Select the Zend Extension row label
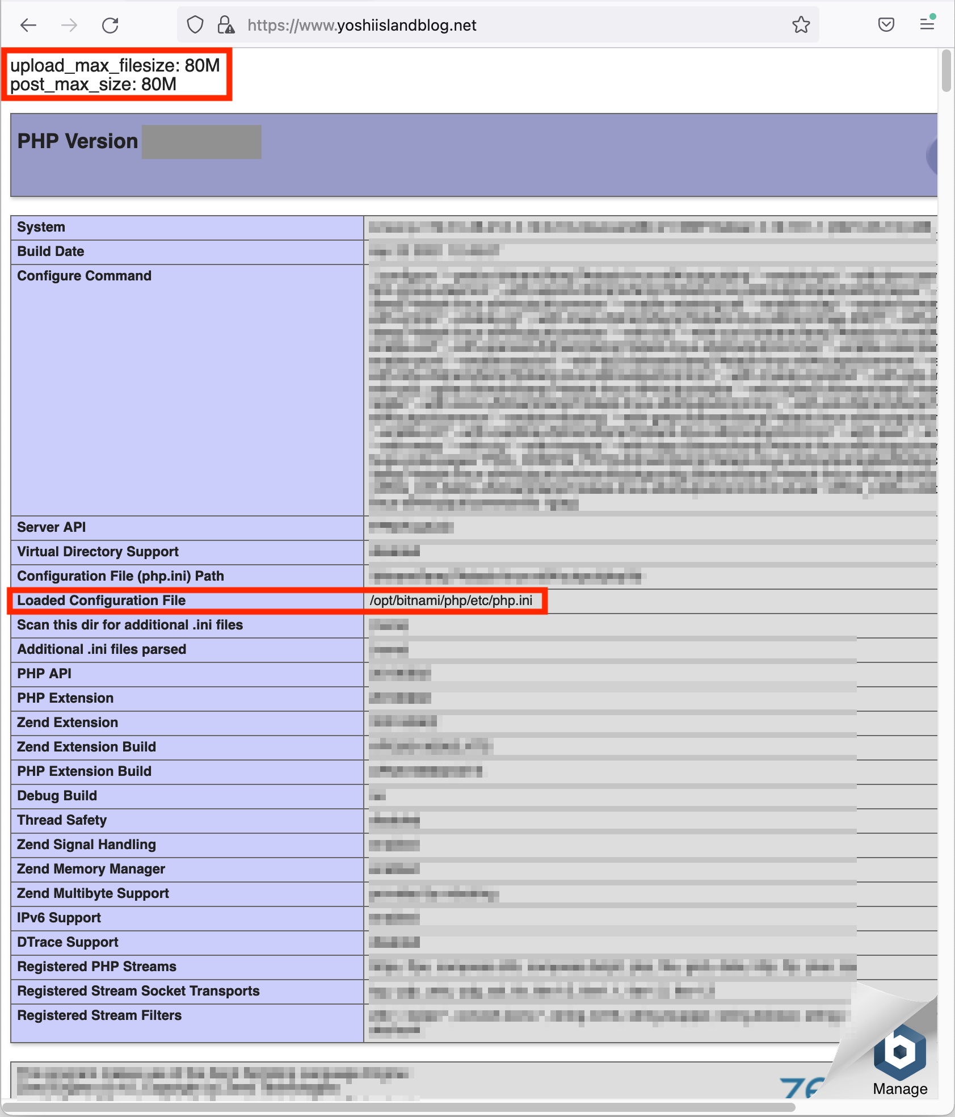This screenshot has height=1117, width=955. click(x=68, y=723)
